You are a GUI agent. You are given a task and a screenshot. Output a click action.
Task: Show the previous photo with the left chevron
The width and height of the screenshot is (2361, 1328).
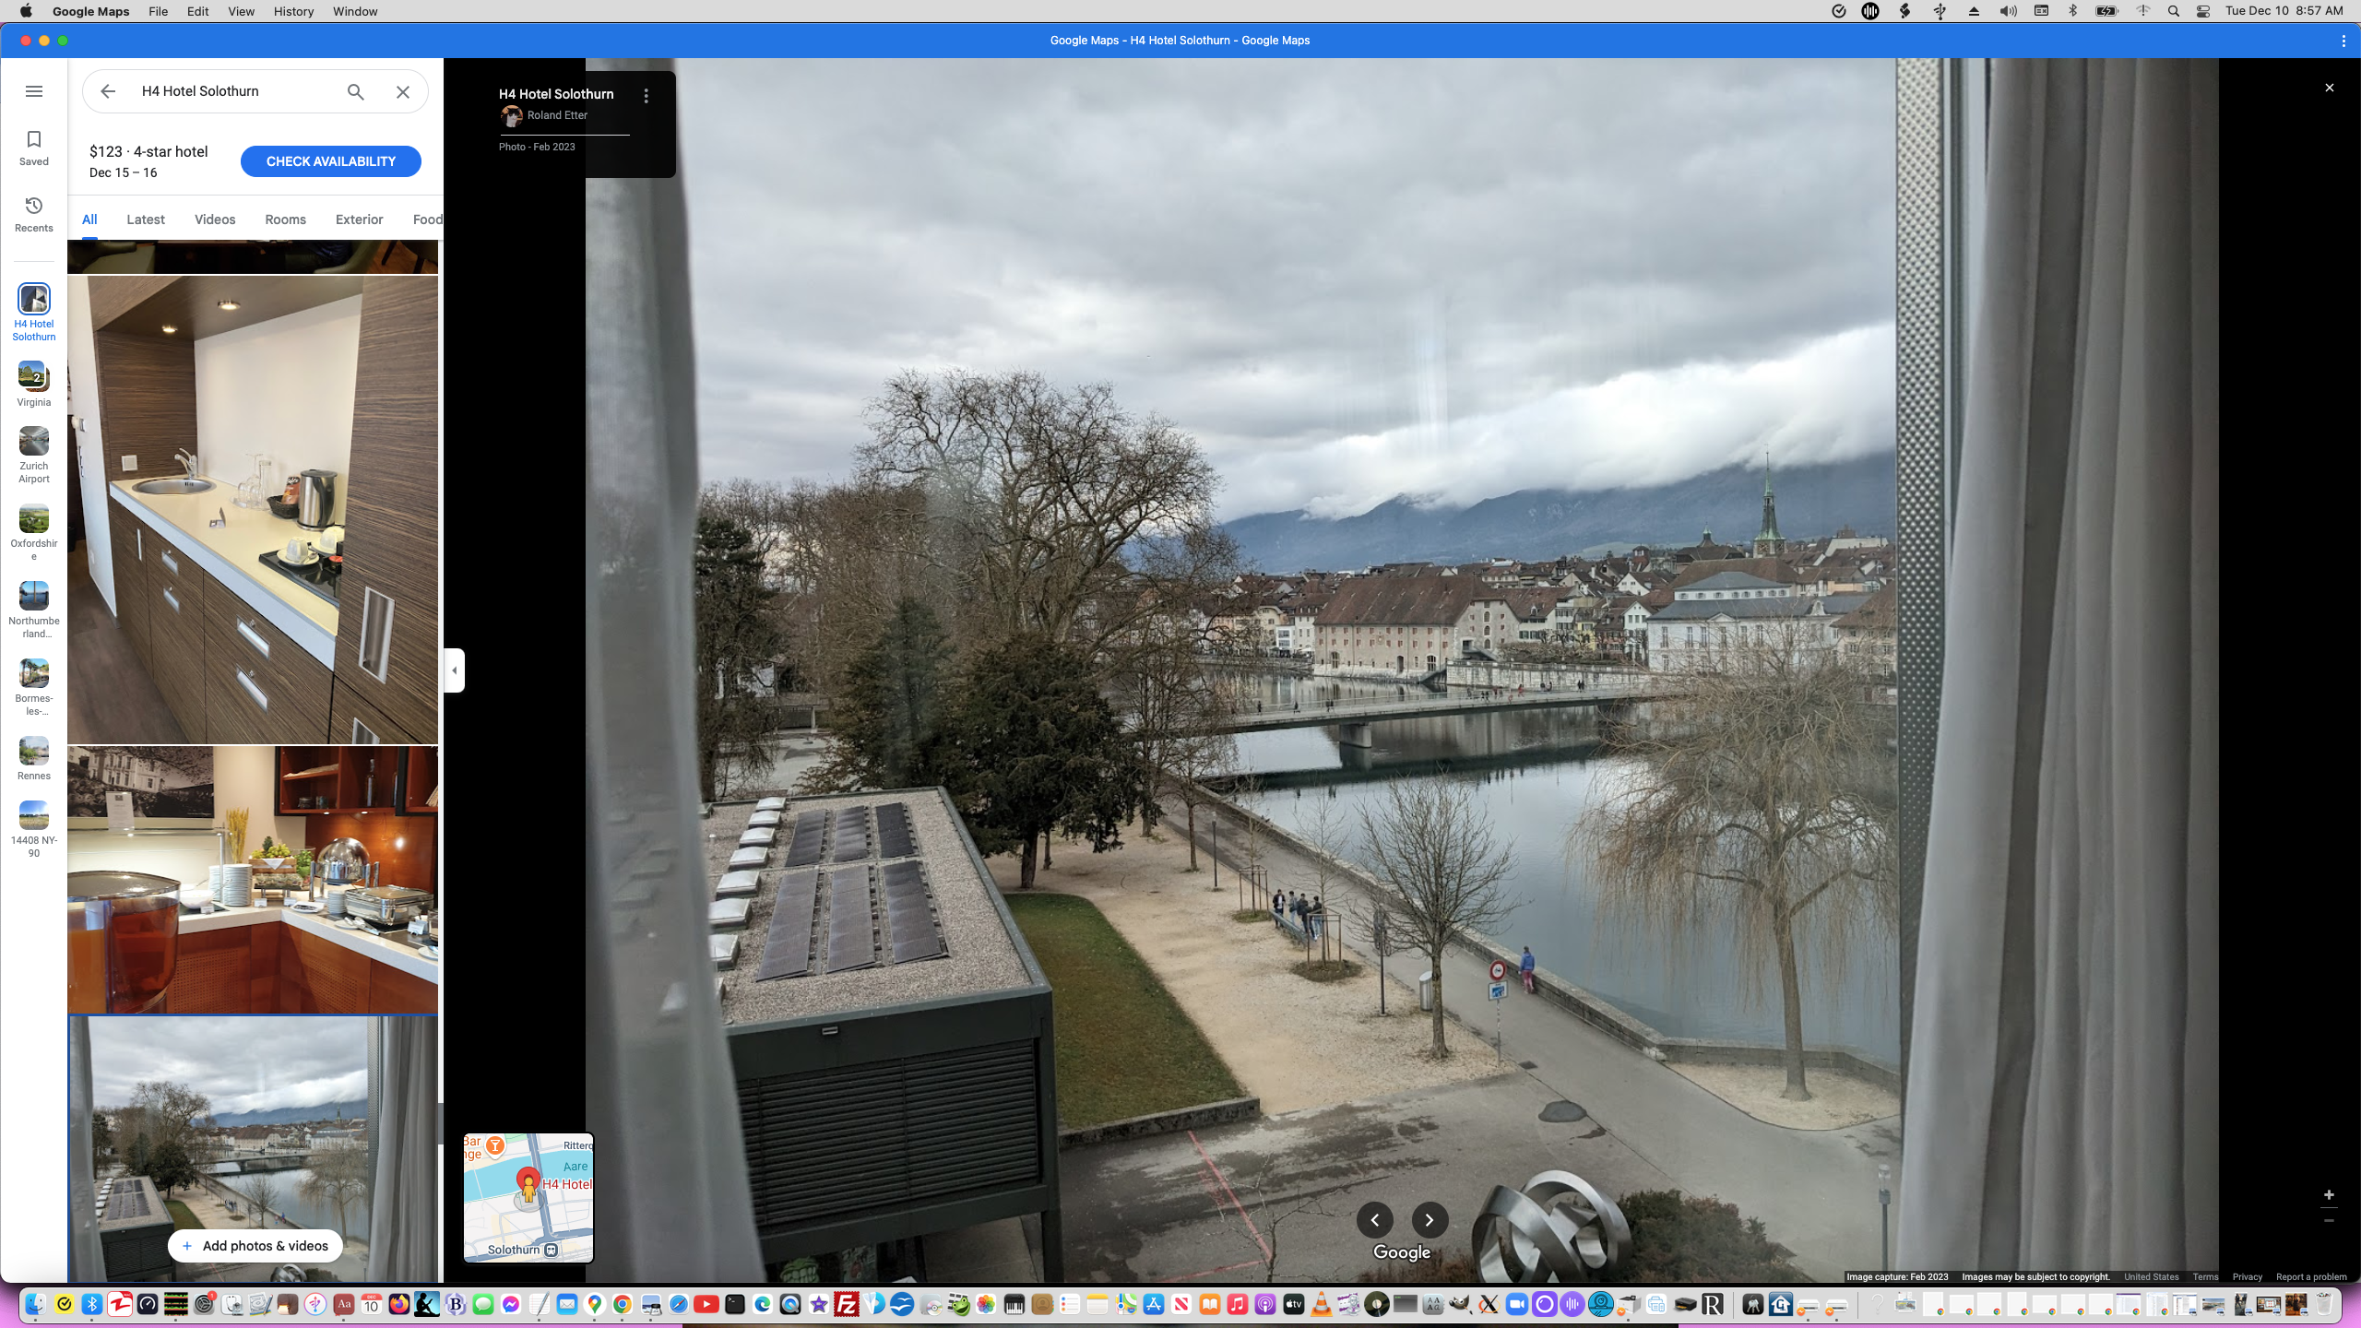click(1374, 1220)
